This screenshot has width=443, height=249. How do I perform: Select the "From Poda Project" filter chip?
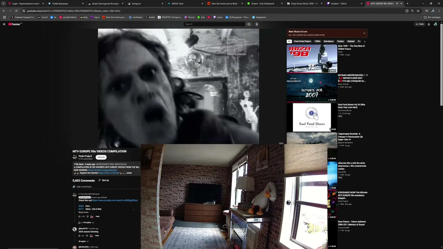click(302, 41)
